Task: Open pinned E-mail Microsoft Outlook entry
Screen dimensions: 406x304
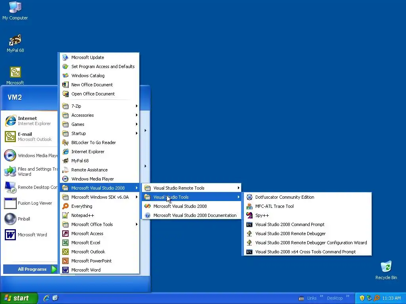Action: (x=30, y=137)
